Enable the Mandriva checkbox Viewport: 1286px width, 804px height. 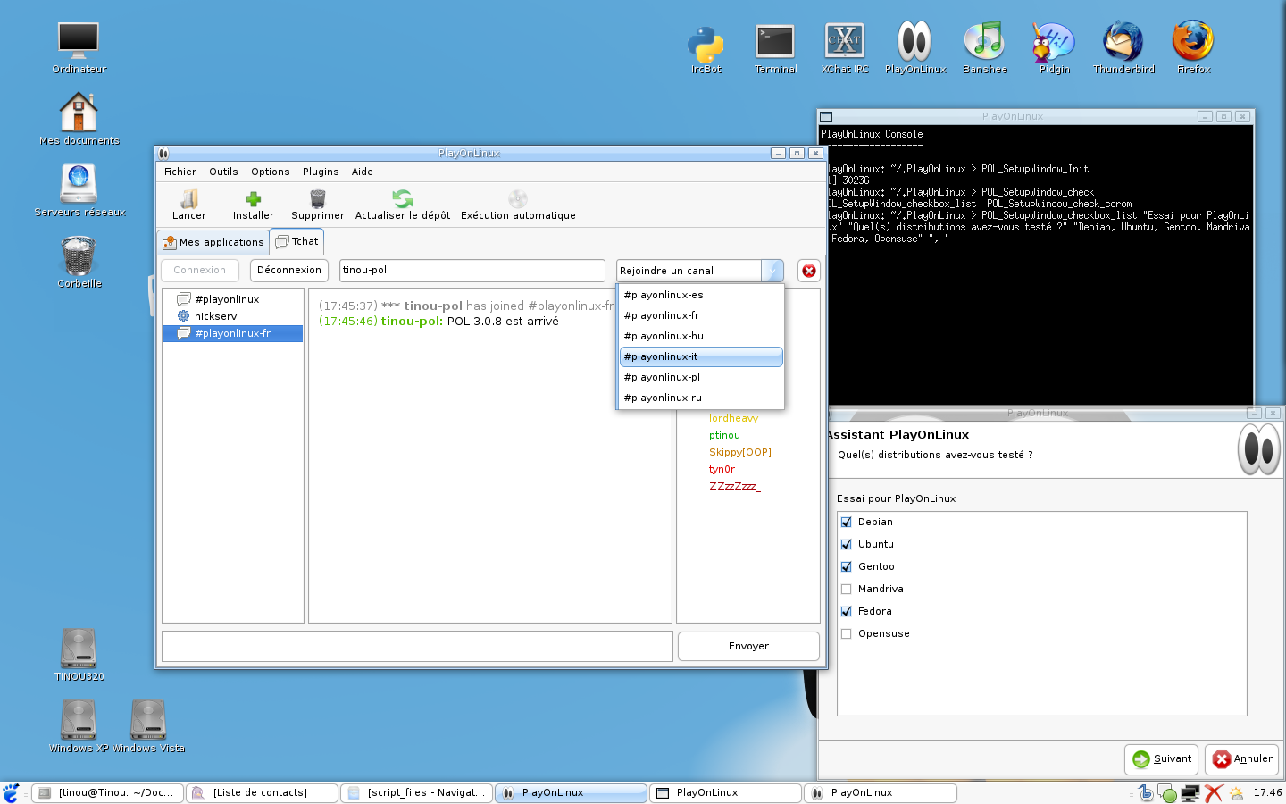pyautogui.click(x=847, y=590)
